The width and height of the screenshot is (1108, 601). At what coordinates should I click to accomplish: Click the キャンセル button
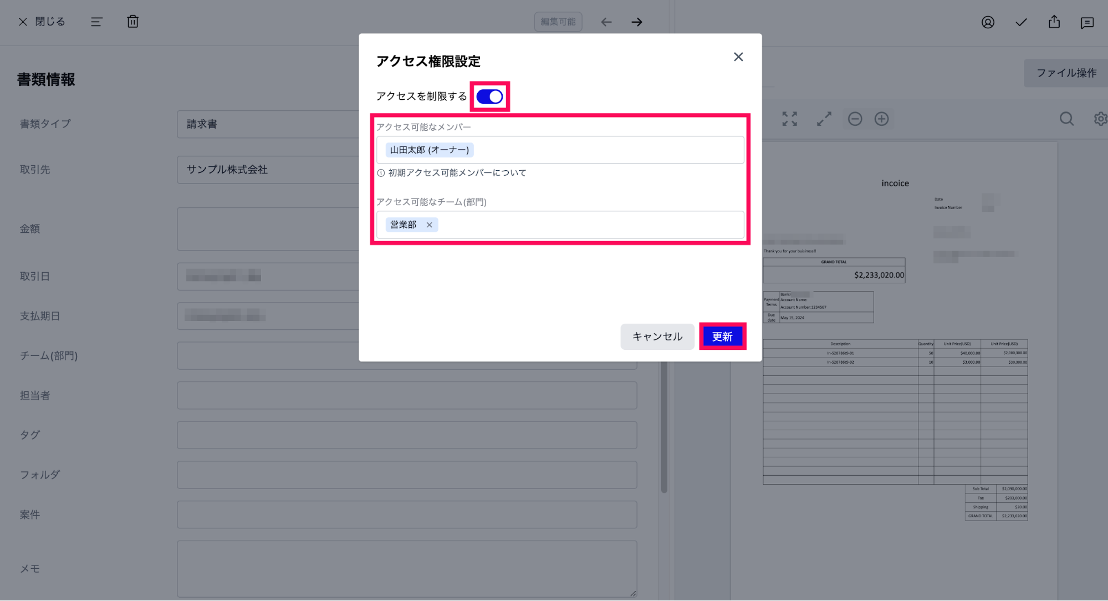[657, 337]
